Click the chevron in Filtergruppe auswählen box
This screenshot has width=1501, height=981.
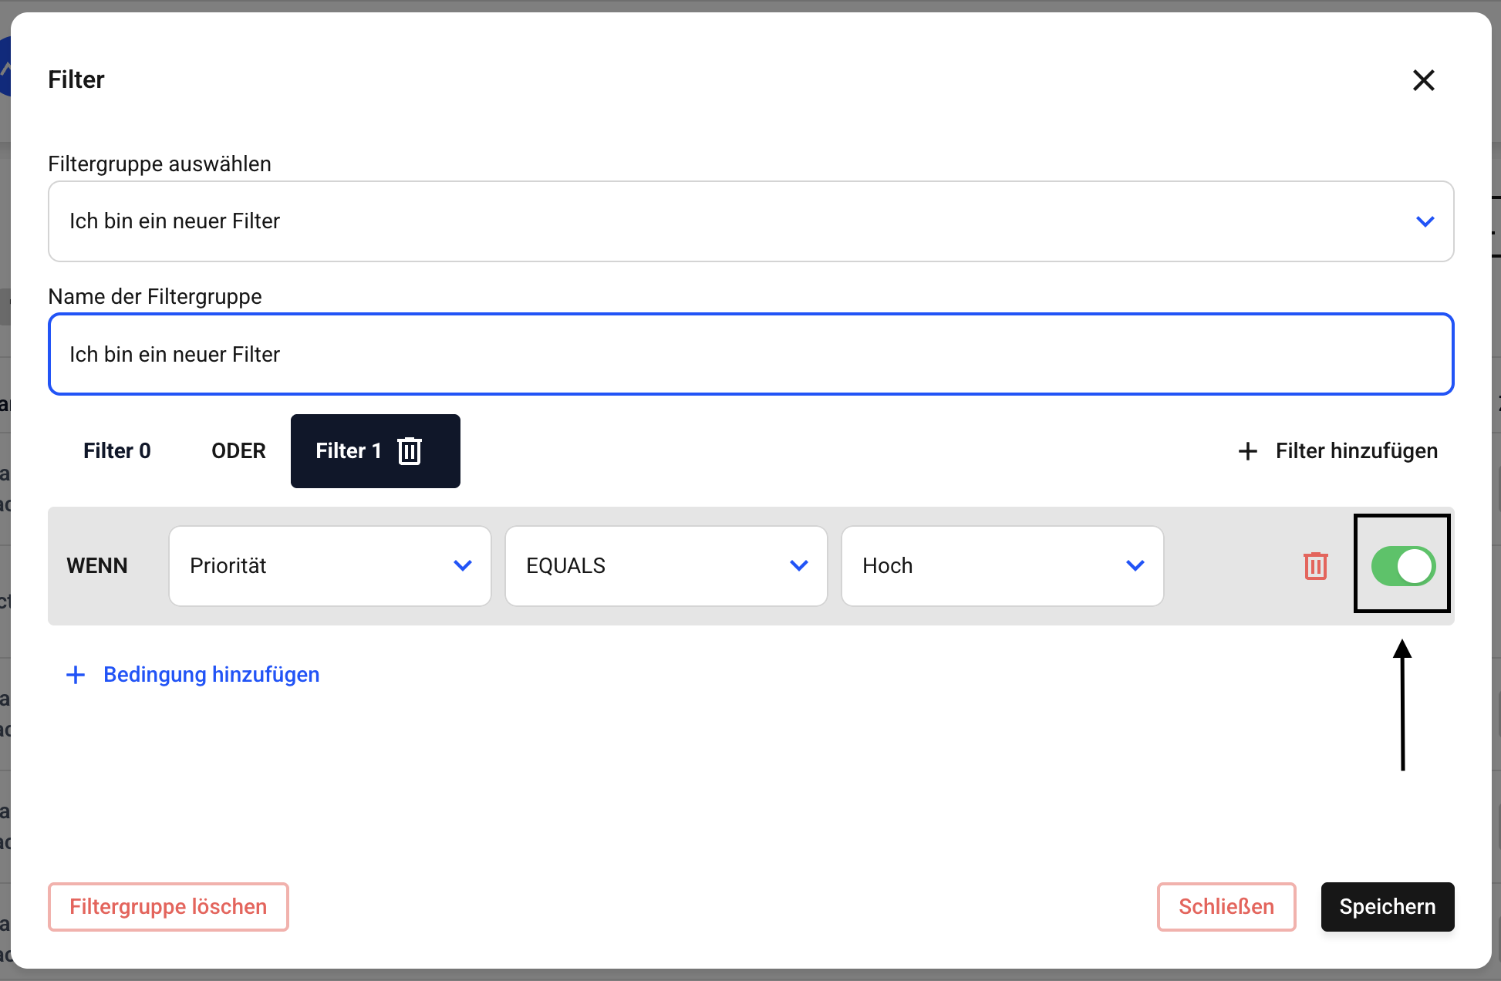(1425, 222)
